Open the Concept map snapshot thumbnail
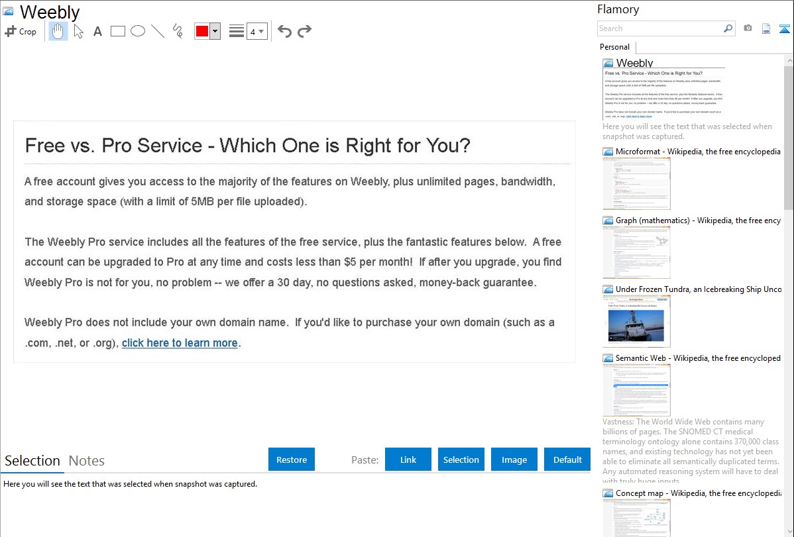Viewport: 794px width, 537px height. coord(636,518)
